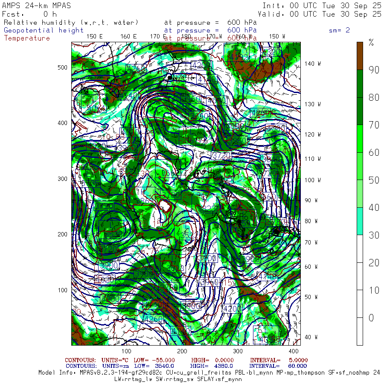
Task: Click the red Temperature legend label
Action: (x=27, y=38)
